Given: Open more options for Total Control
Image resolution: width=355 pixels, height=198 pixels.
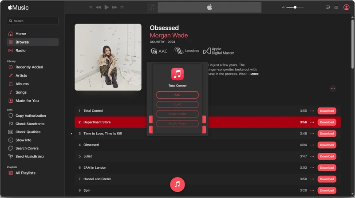Looking at the screenshot, I should click(312, 111).
